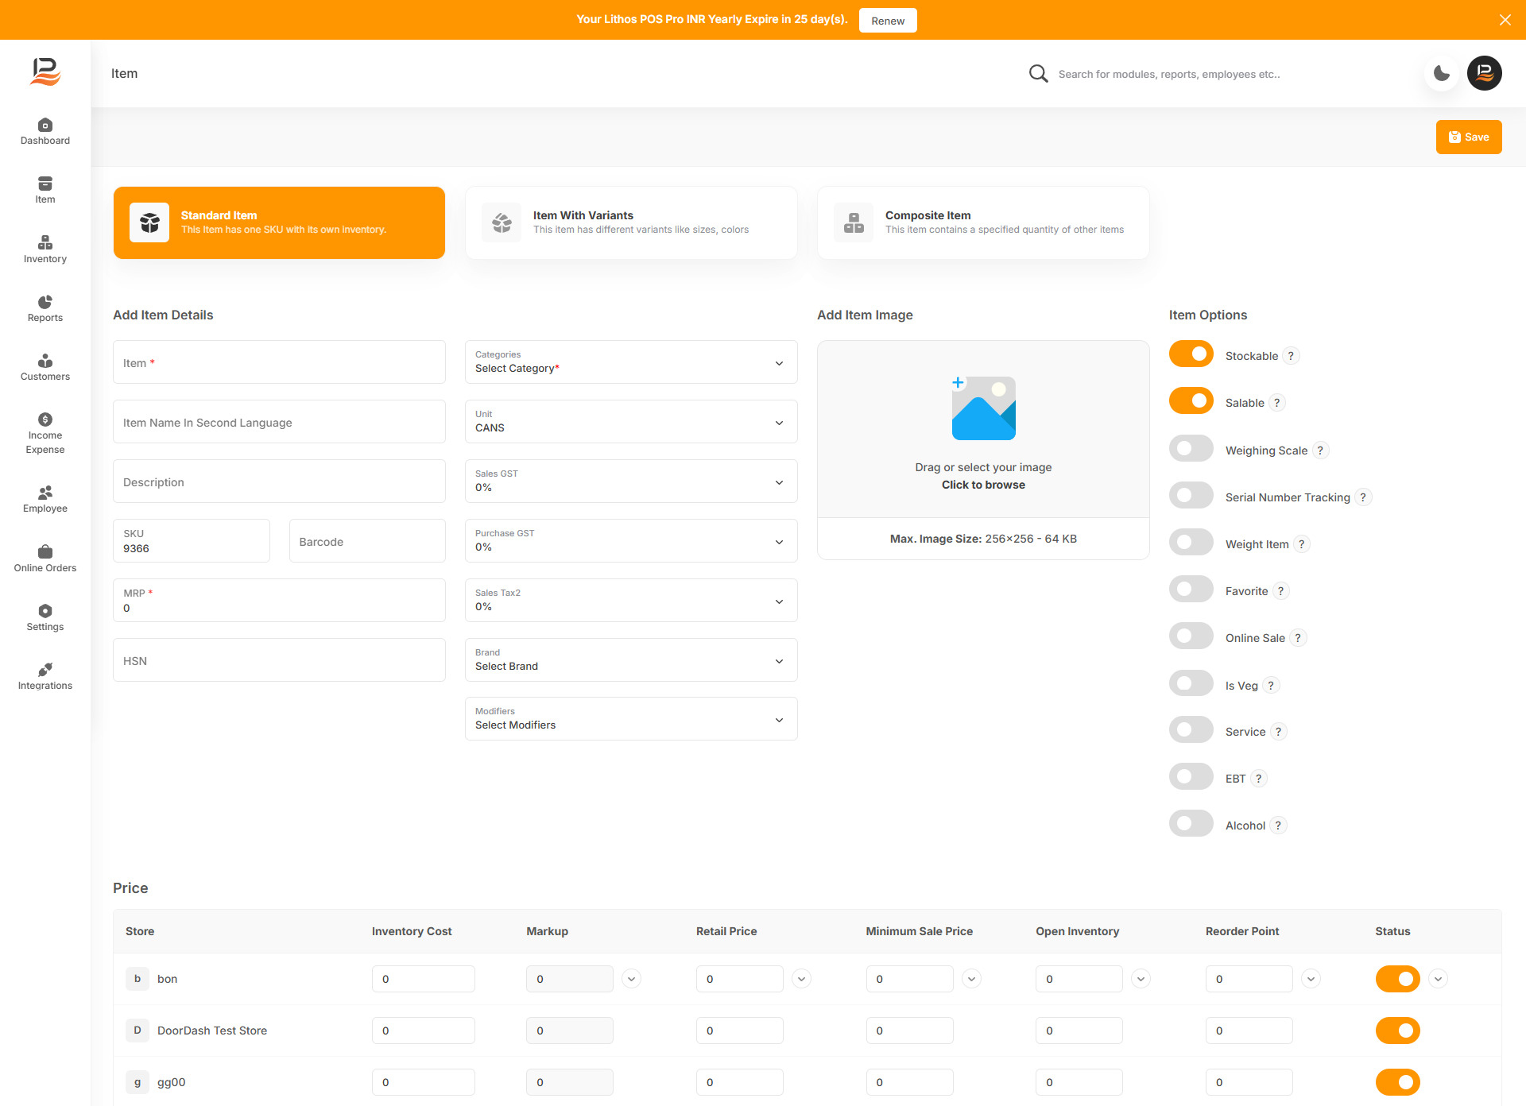The width and height of the screenshot is (1526, 1106).
Task: Open the Dashboard sidebar icon
Action: click(x=45, y=126)
